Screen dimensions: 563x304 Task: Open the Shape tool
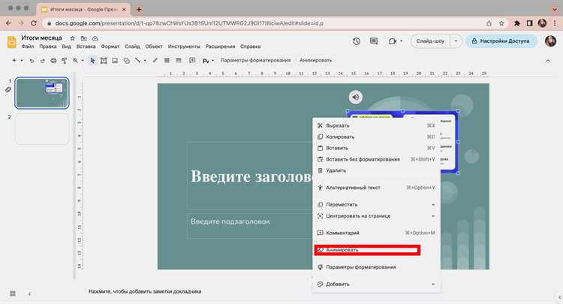tap(126, 61)
